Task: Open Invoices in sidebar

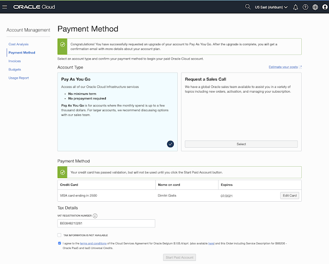Action: coord(14,61)
